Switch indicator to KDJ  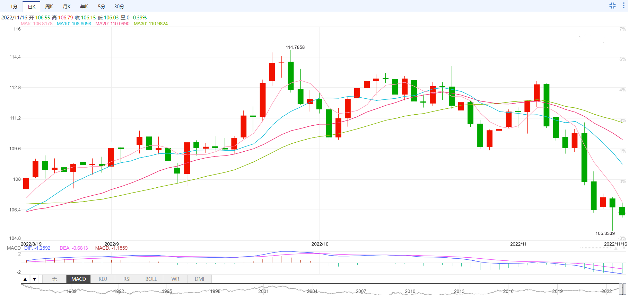coord(103,279)
